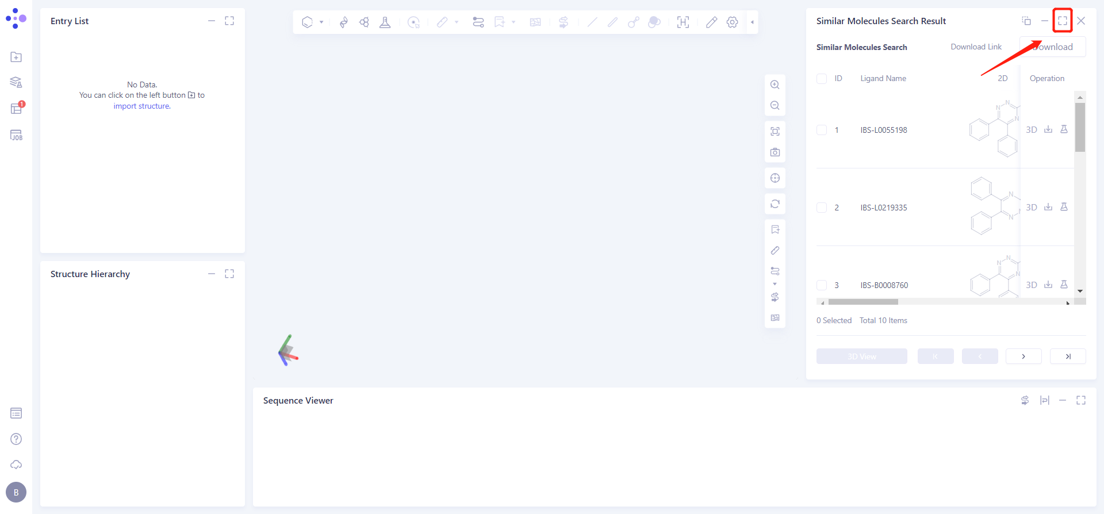Image resolution: width=1104 pixels, height=514 pixels.
Task: Click the copy windows icon in results panel
Action: [x=1026, y=21]
